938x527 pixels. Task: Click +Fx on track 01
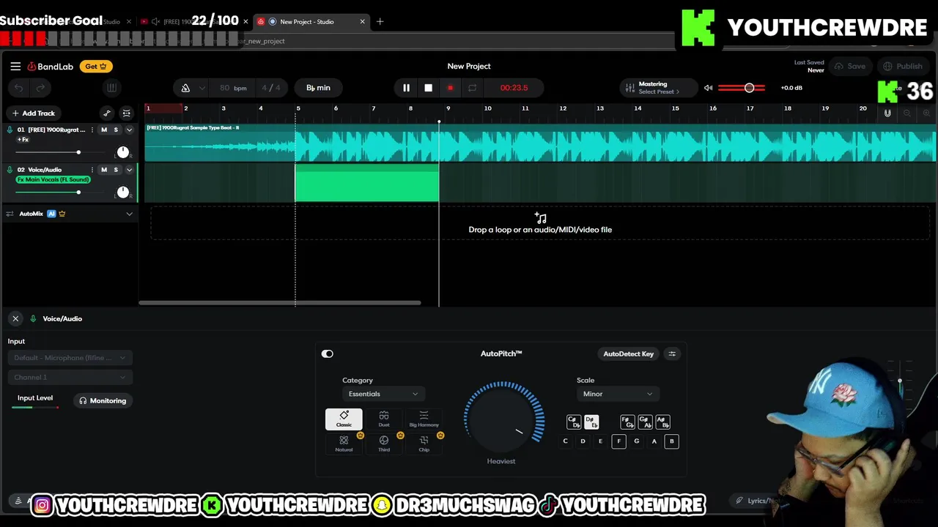click(x=23, y=140)
